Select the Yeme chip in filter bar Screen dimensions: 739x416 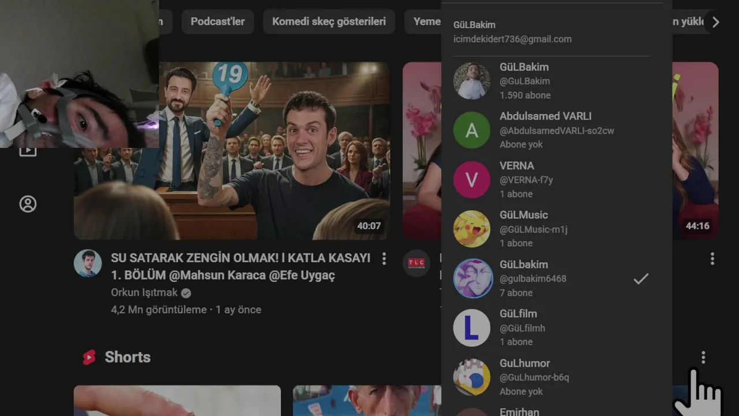423,21
